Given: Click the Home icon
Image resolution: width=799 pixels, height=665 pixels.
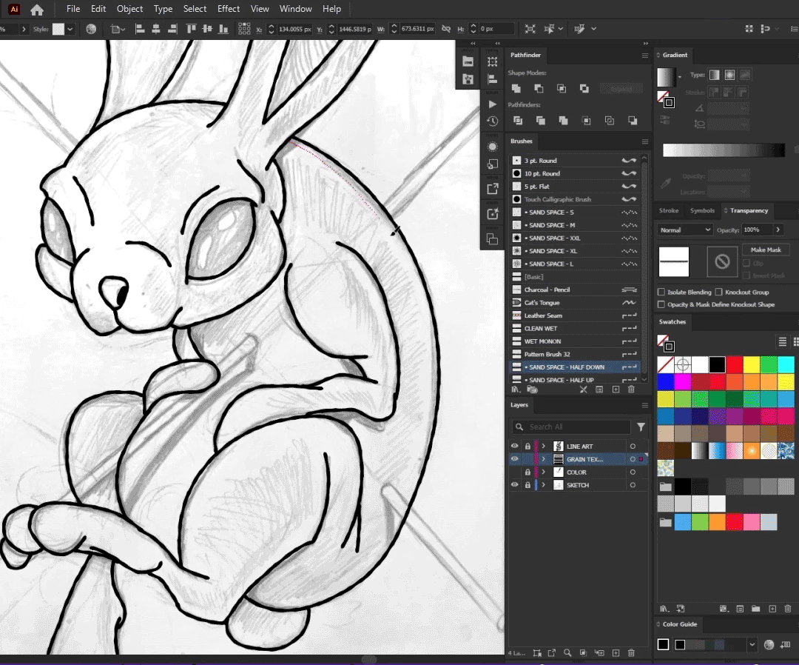Looking at the screenshot, I should [x=37, y=9].
